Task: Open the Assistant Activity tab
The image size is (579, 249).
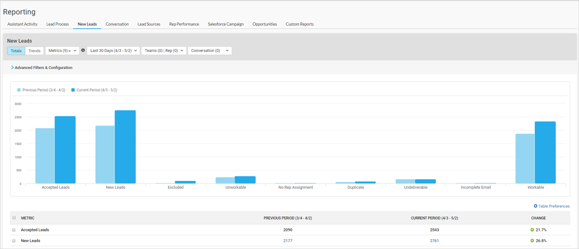Action: point(22,24)
